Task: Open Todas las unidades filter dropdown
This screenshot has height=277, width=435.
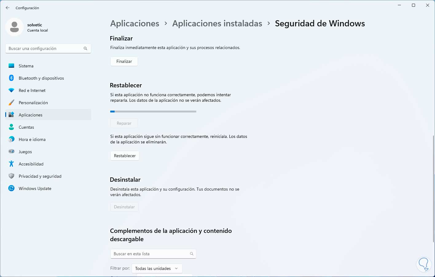Action: coord(157,268)
